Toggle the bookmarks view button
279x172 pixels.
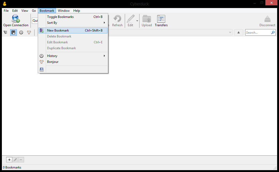[13, 32]
